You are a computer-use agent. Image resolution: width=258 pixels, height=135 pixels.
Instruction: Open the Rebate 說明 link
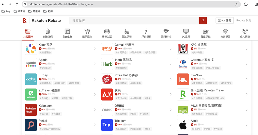[x=244, y=20]
